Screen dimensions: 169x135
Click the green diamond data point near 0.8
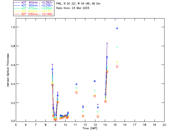pos(117,47)
